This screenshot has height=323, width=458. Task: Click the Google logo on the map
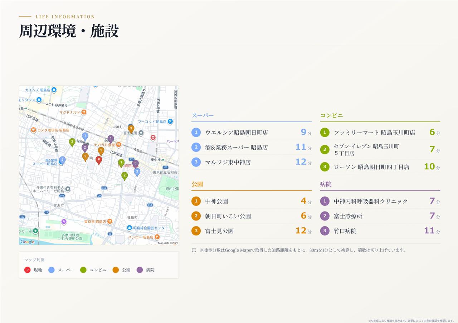coord(28,242)
